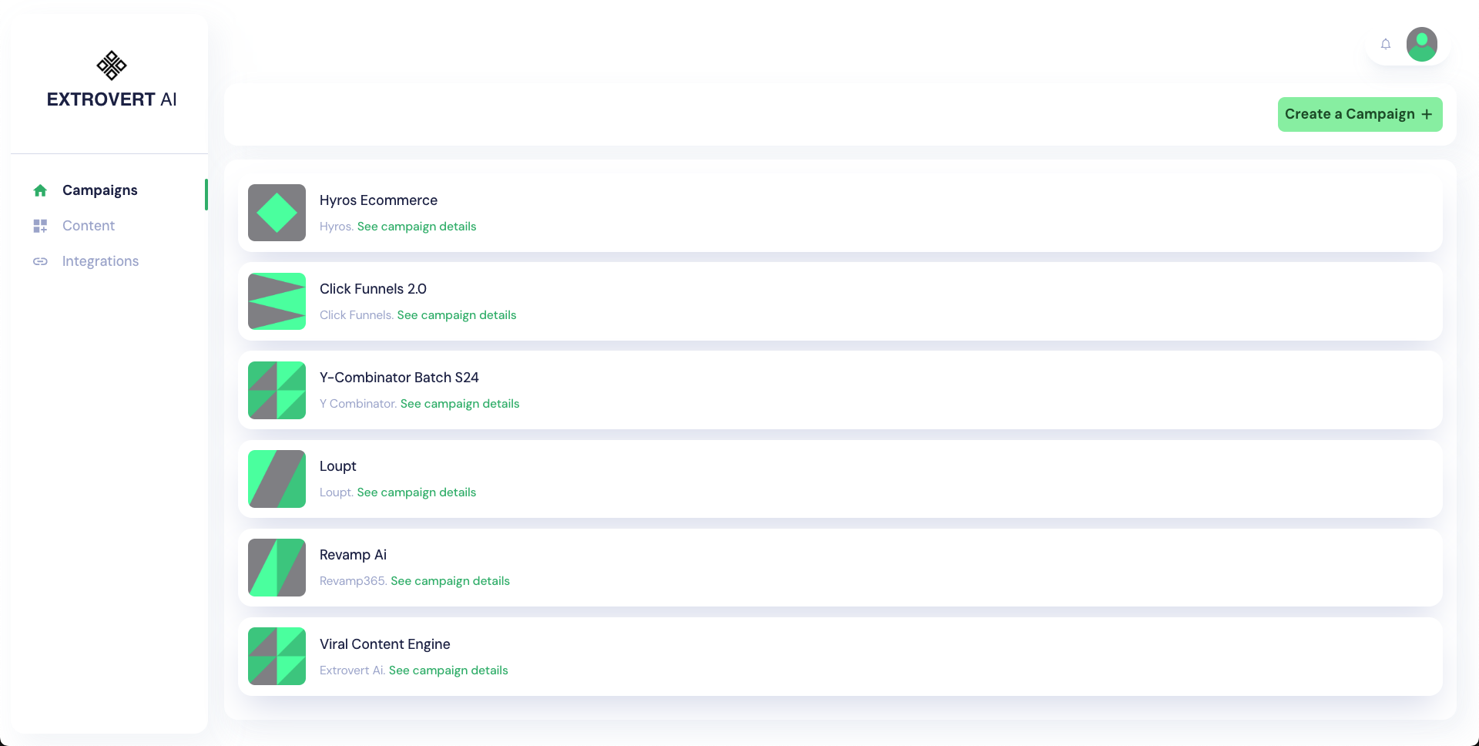Click the Hyros Ecommerce campaign thumbnail
Viewport: 1479px width, 746px height.
click(277, 213)
